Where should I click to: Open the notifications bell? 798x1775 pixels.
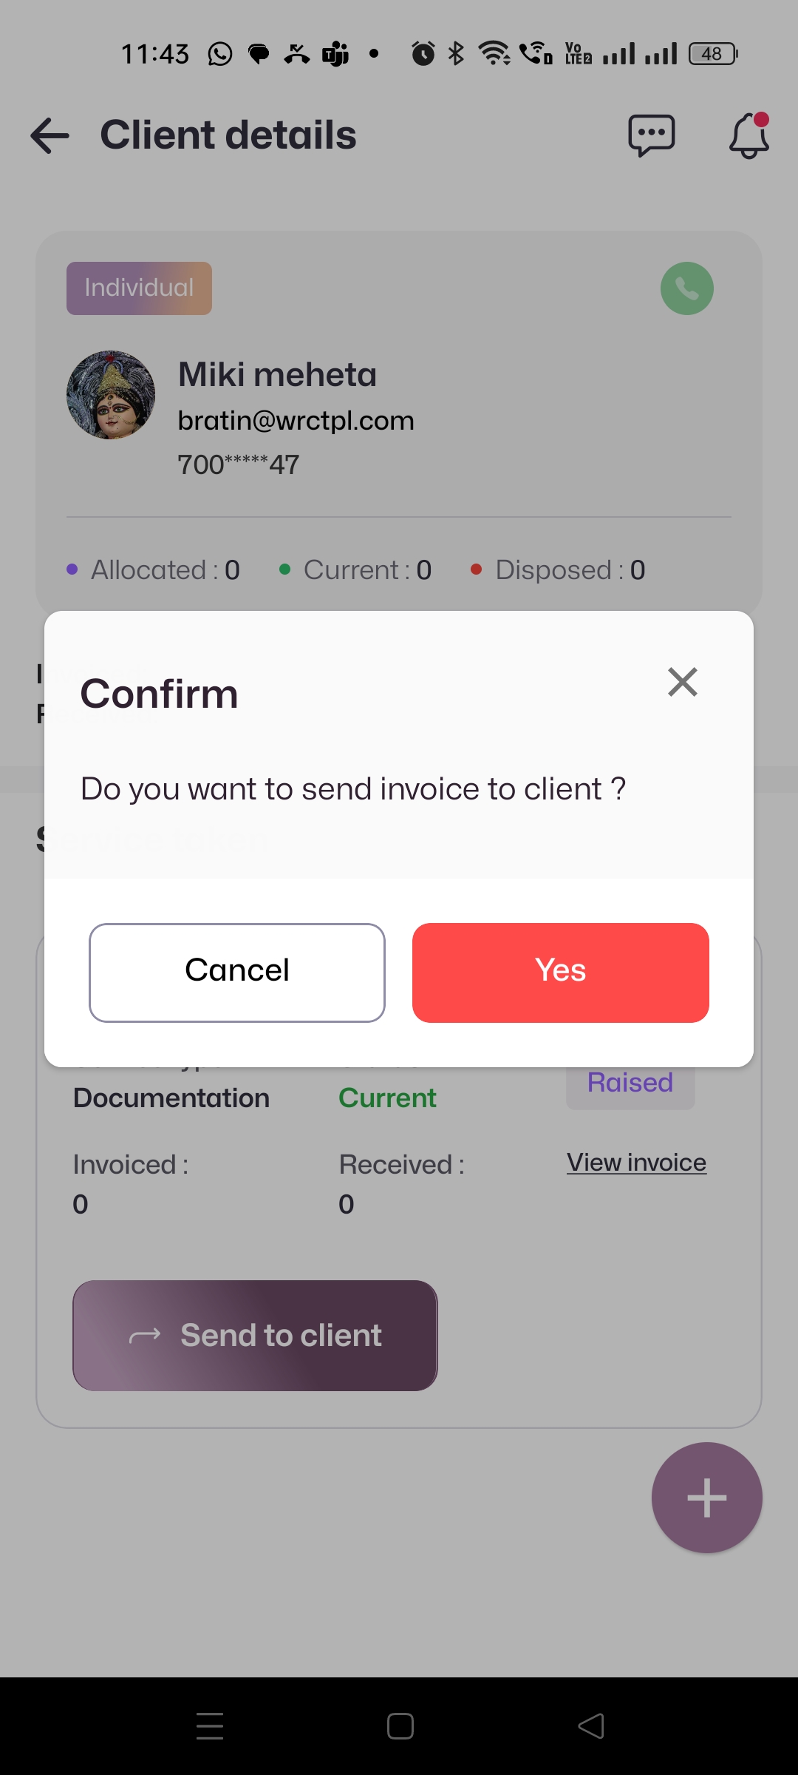click(x=748, y=136)
